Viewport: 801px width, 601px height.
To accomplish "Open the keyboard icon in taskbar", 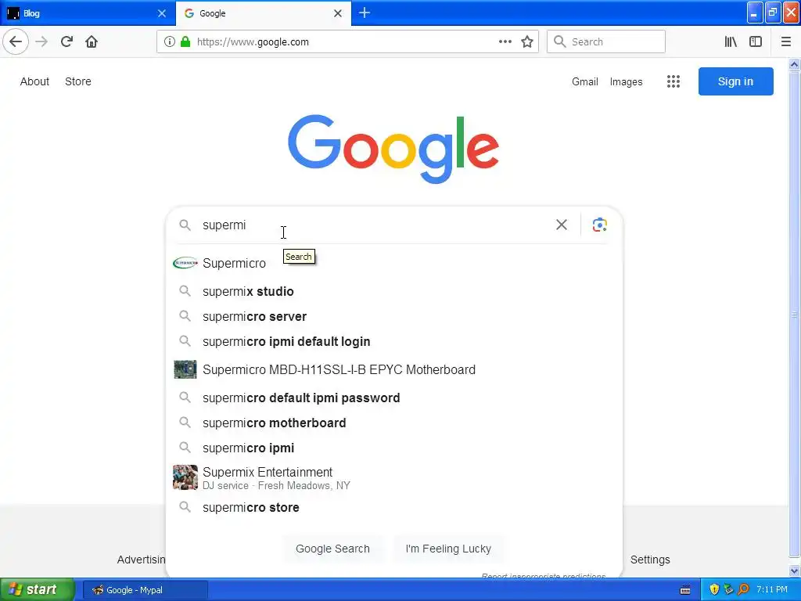I will (685, 590).
